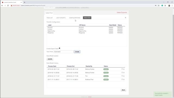This screenshot has width=174, height=98.
Task: Open details icon for 2019-03-14 history row
Action: (x=122, y=73)
